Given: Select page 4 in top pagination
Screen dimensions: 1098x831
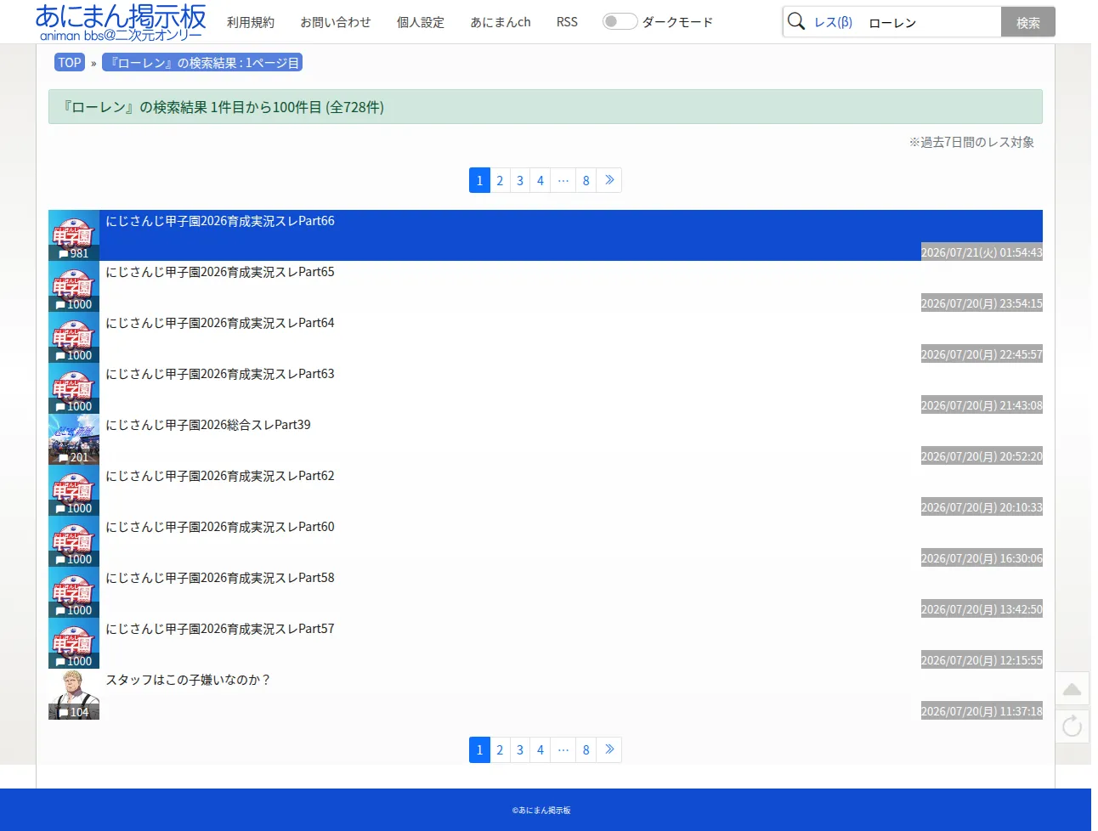Looking at the screenshot, I should pyautogui.click(x=541, y=180).
